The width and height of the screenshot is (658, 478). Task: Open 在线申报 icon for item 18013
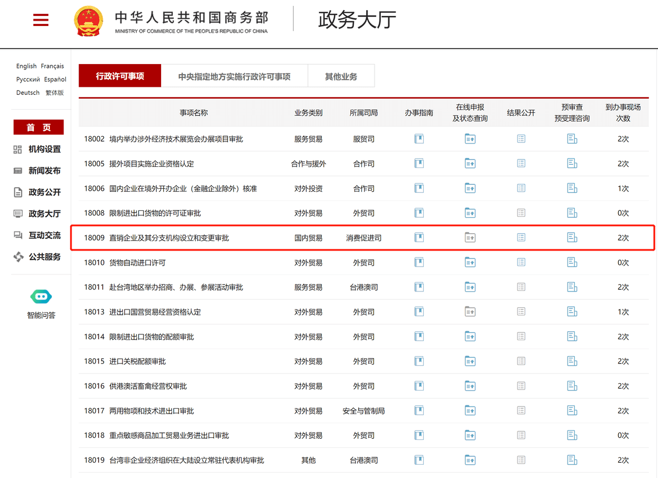[x=470, y=312]
